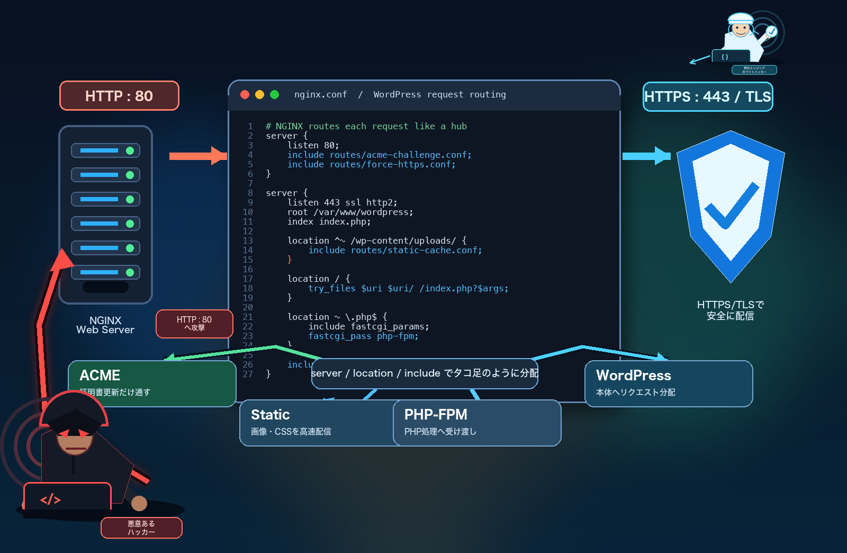Click the 'HTTPS/TLSで安全に配信' caption
847x553 pixels.
tap(731, 310)
